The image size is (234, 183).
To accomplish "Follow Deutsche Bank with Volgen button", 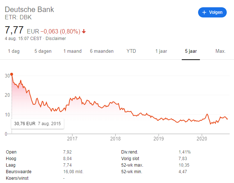I will 212,12.
